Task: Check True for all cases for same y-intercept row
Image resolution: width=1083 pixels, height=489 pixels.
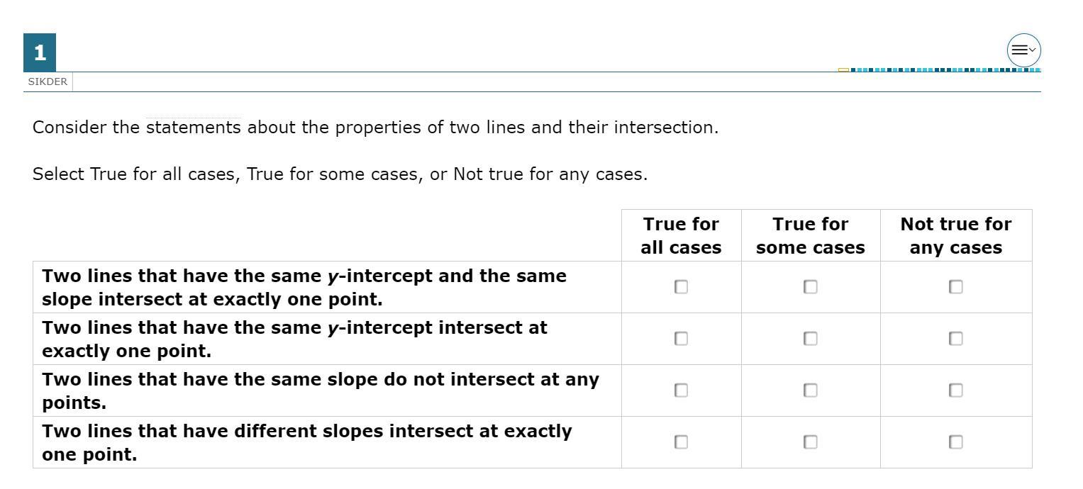Action: (x=681, y=338)
